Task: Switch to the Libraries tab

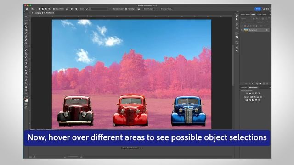Action: click(244, 88)
